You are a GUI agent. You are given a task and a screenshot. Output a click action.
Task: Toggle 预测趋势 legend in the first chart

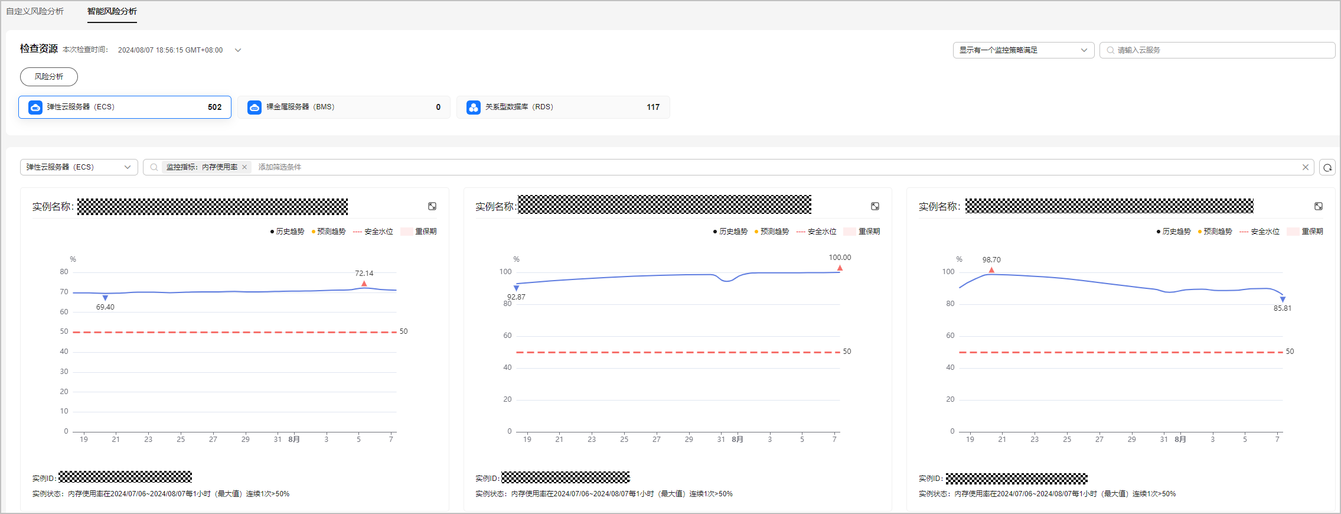328,232
